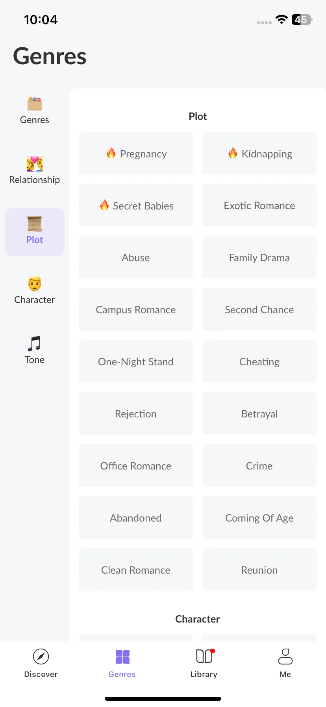Pick the Secret Babies tag

pyautogui.click(x=136, y=205)
